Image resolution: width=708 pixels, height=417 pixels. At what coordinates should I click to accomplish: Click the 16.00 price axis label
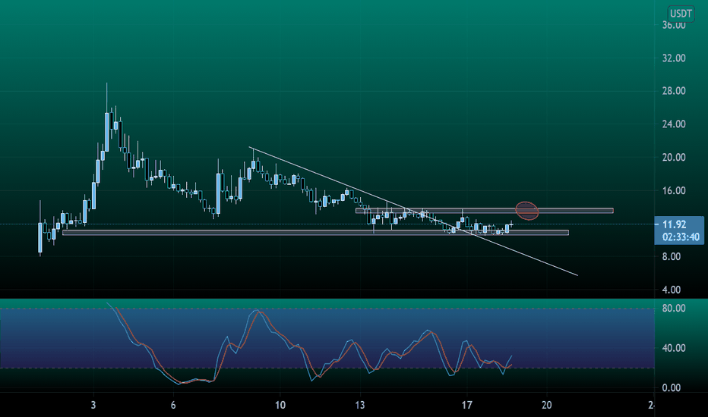pyautogui.click(x=674, y=191)
